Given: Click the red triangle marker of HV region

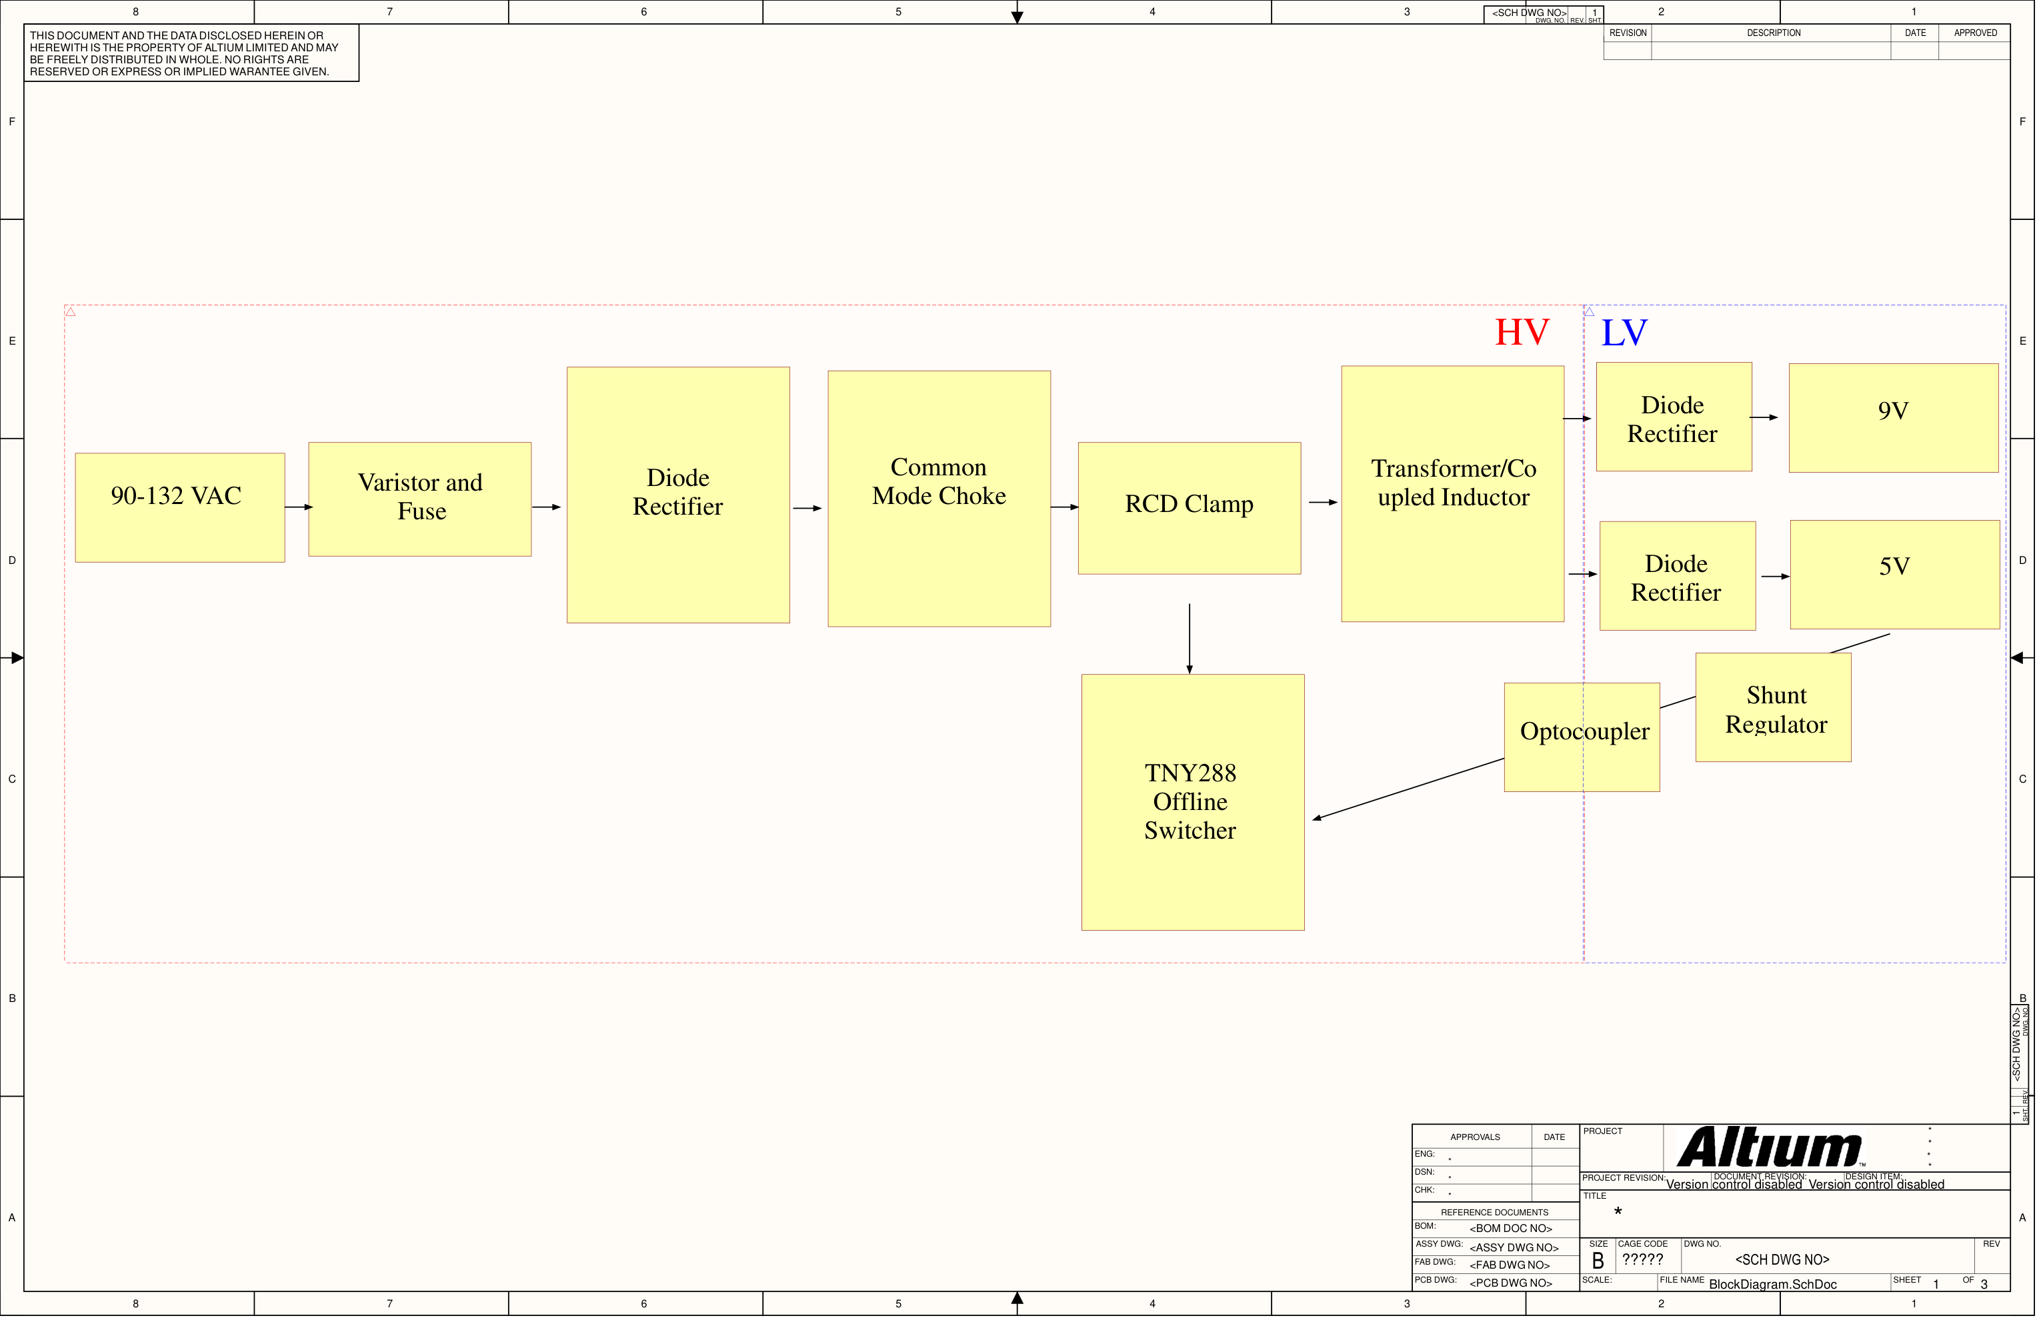Looking at the screenshot, I should [70, 312].
